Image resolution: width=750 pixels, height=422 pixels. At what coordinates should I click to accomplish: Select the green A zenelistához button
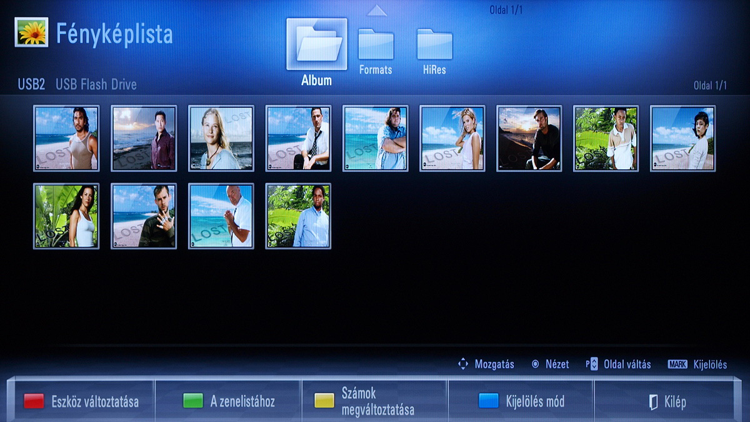point(228,401)
